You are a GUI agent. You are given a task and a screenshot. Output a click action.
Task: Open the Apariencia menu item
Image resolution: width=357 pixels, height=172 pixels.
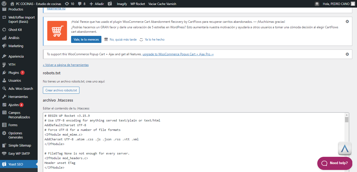tap(16, 56)
